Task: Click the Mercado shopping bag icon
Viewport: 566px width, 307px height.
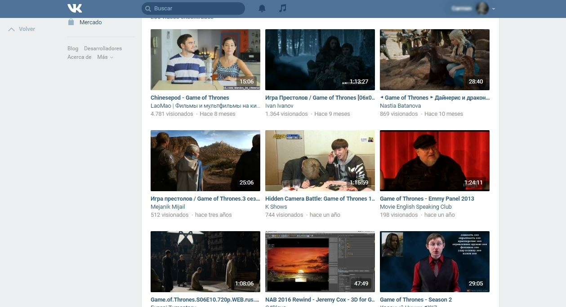Action: pos(71,22)
